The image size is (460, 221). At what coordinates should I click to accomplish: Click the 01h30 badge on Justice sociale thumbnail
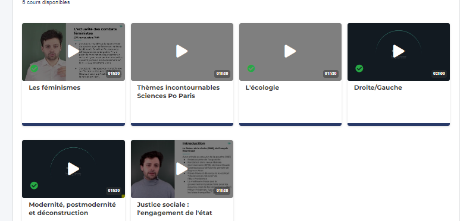click(222, 191)
